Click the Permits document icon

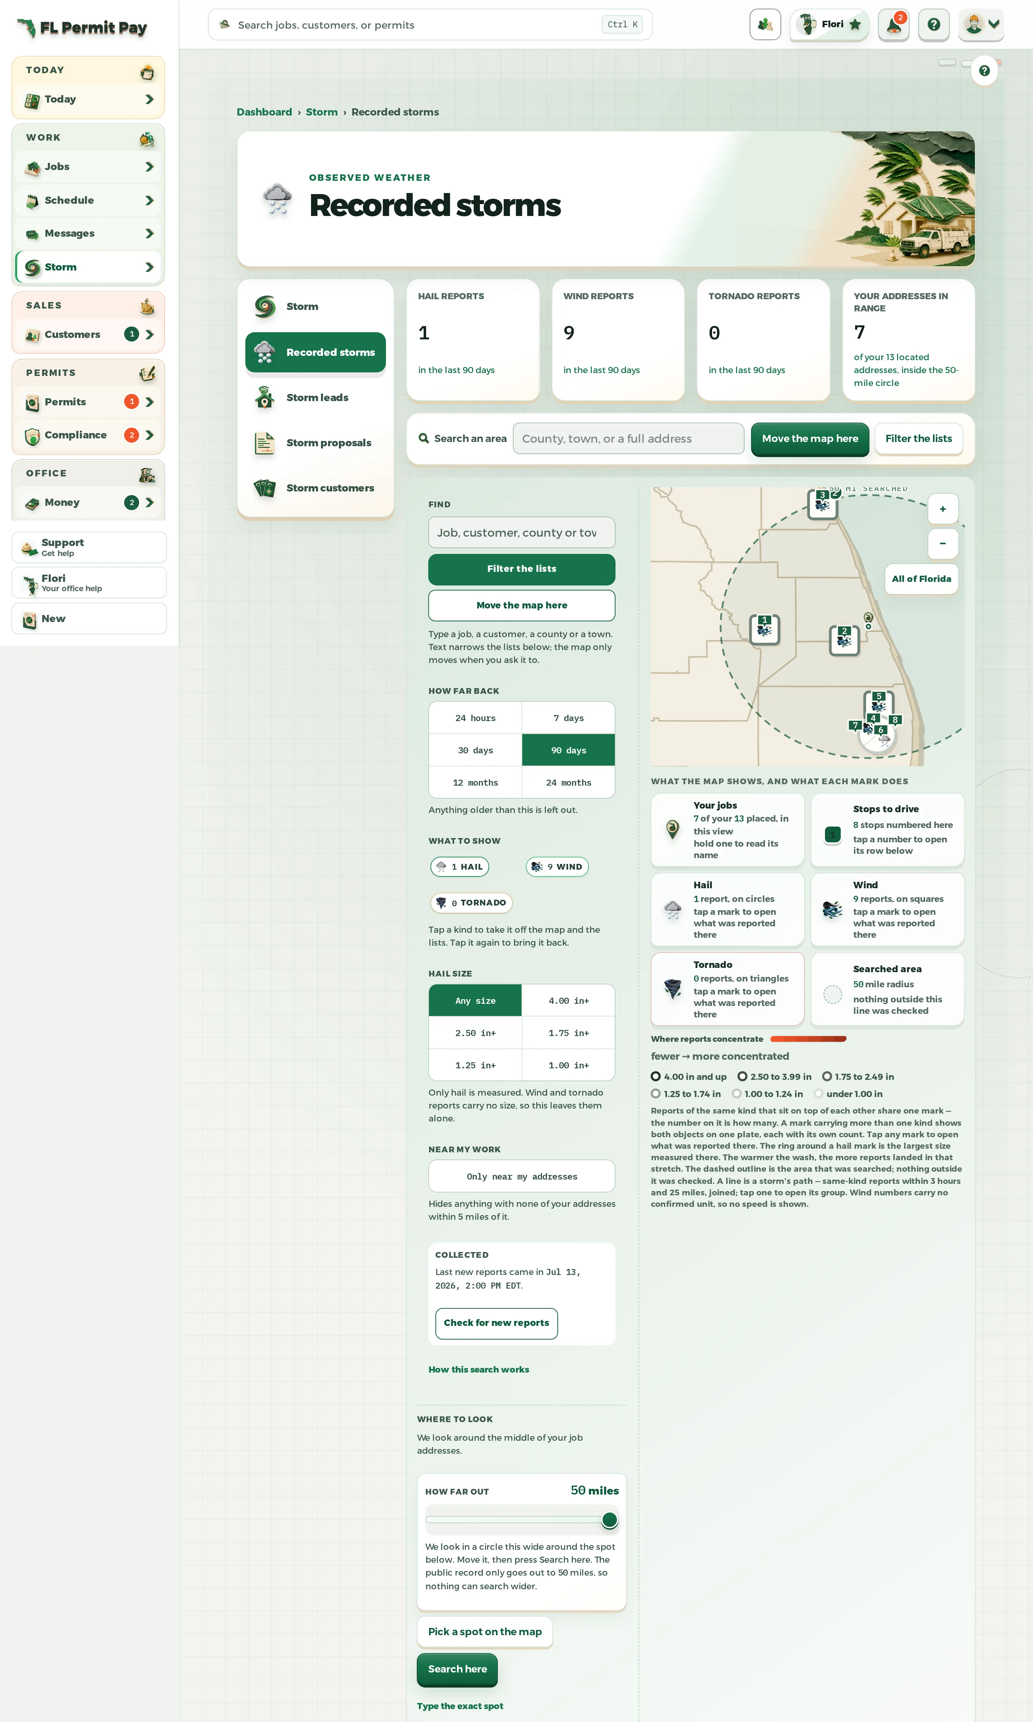pos(32,402)
